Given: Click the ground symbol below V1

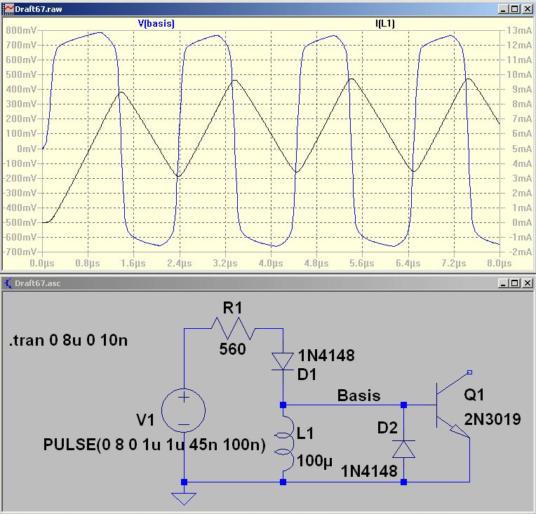Looking at the screenshot, I should 184,499.
